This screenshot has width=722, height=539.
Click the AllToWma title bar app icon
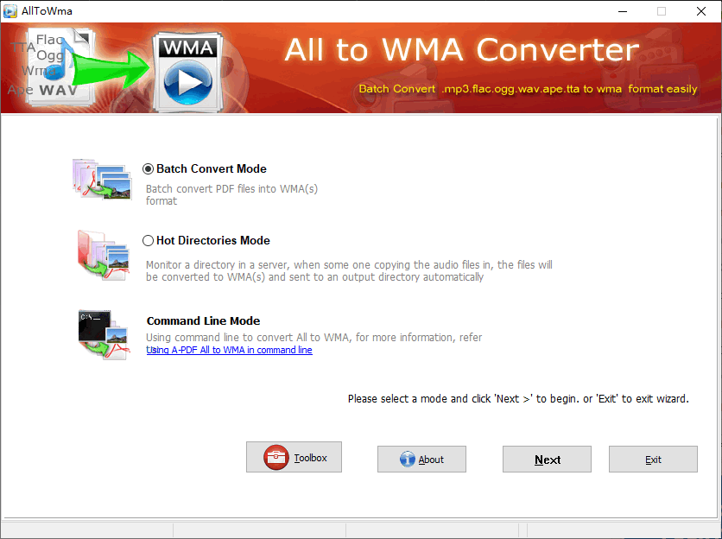(x=10, y=11)
